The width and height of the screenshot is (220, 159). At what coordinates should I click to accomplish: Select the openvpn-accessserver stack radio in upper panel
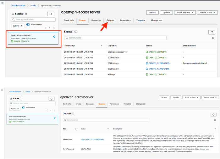[54, 37]
